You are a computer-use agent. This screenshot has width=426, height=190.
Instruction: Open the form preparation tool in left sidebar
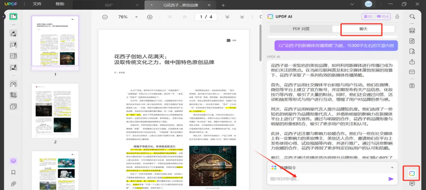[x=13, y=56]
